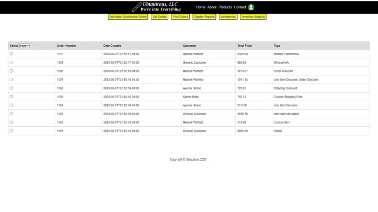The width and height of the screenshot is (378, 212).
Task: Enable the checkbox for order 1006
Action: (x=11, y=88)
